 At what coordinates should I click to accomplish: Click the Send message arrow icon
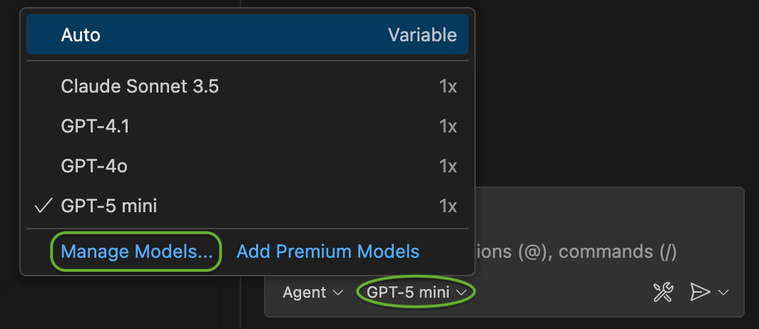click(x=701, y=292)
